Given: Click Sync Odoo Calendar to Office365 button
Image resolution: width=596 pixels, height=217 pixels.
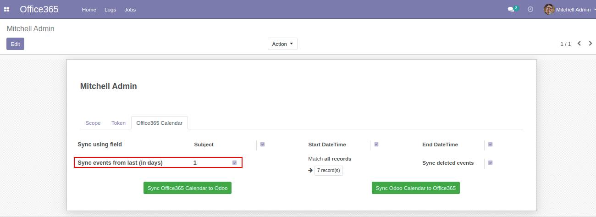Looking at the screenshot, I should point(415,188).
